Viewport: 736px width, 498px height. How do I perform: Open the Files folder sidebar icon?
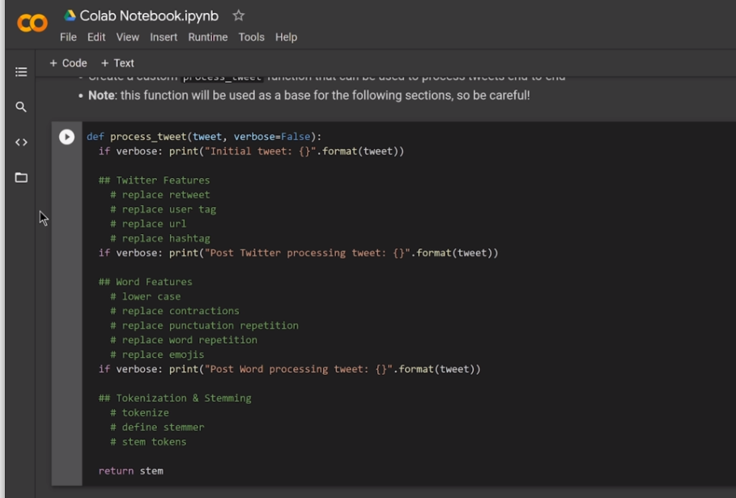(x=21, y=177)
